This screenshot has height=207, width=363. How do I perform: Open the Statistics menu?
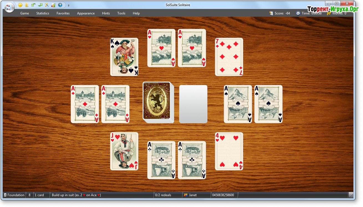pyautogui.click(x=42, y=13)
